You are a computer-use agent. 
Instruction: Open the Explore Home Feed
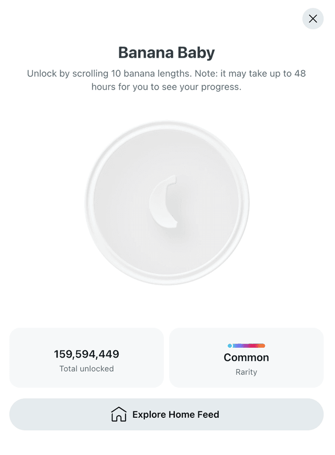167,414
